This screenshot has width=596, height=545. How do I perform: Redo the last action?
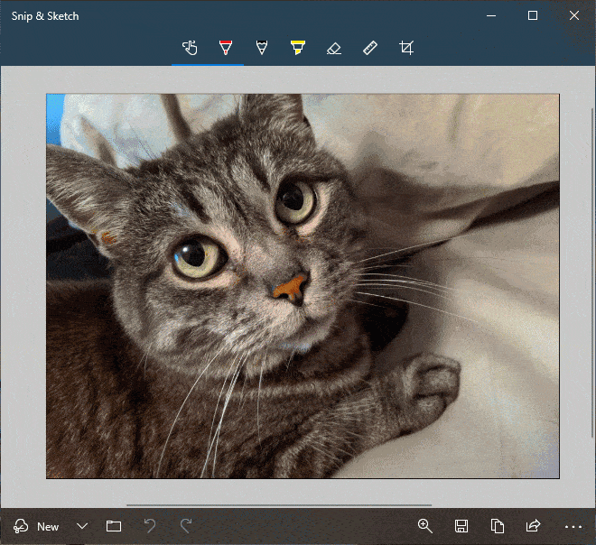point(186,526)
